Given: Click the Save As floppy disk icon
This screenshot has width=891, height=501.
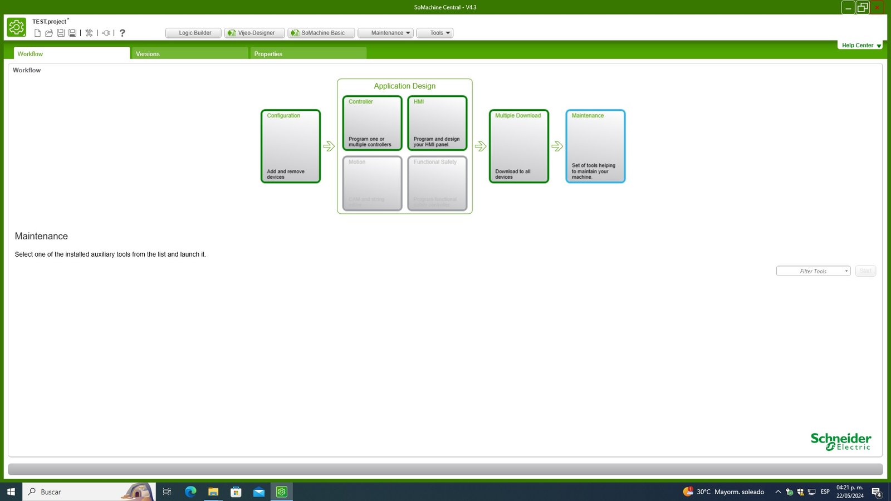Looking at the screenshot, I should [72, 33].
